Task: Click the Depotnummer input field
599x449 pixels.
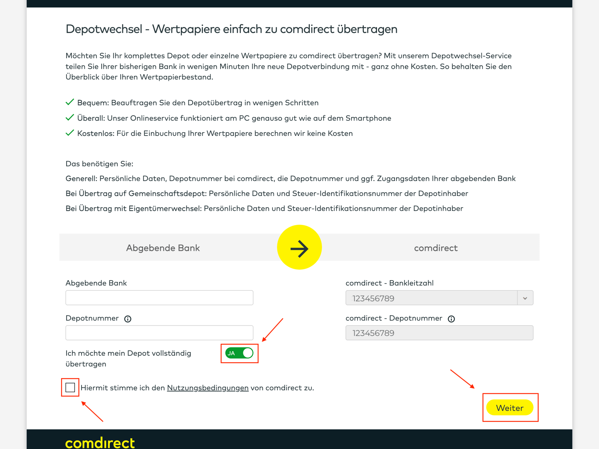Action: tap(159, 333)
